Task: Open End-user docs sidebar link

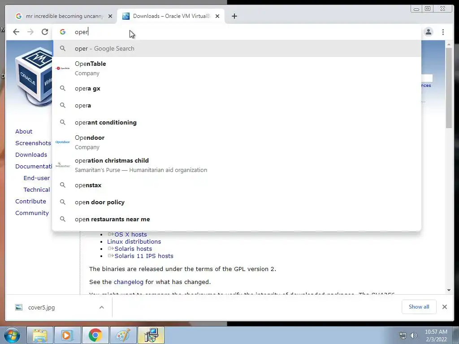Action: pos(37,178)
